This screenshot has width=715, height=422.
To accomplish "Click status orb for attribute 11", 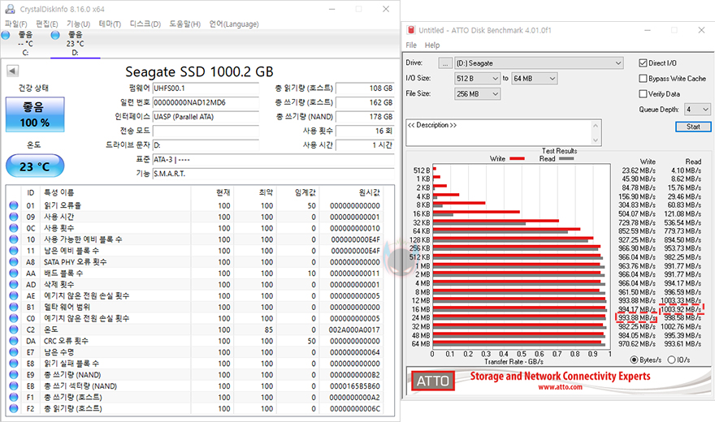I will click(14, 251).
